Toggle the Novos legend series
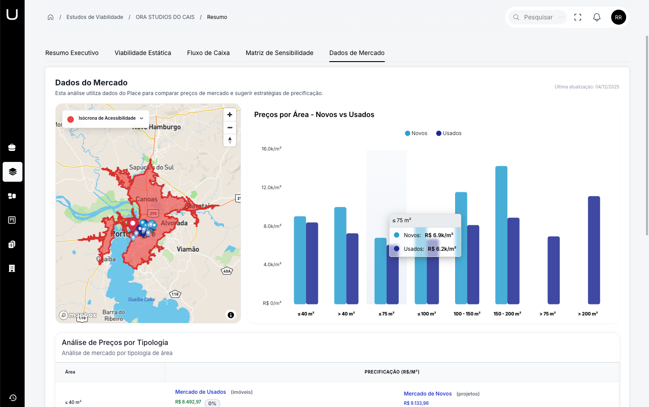The width and height of the screenshot is (649, 407). point(416,133)
